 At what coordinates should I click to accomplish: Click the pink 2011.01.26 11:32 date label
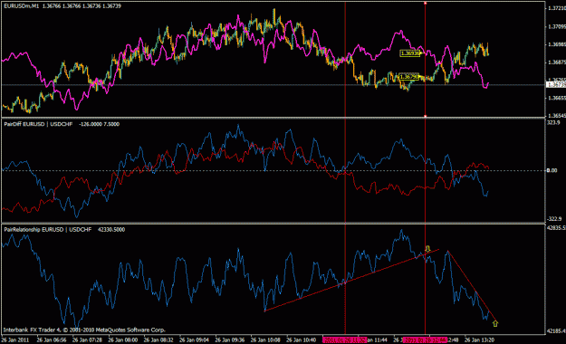tap(345, 340)
